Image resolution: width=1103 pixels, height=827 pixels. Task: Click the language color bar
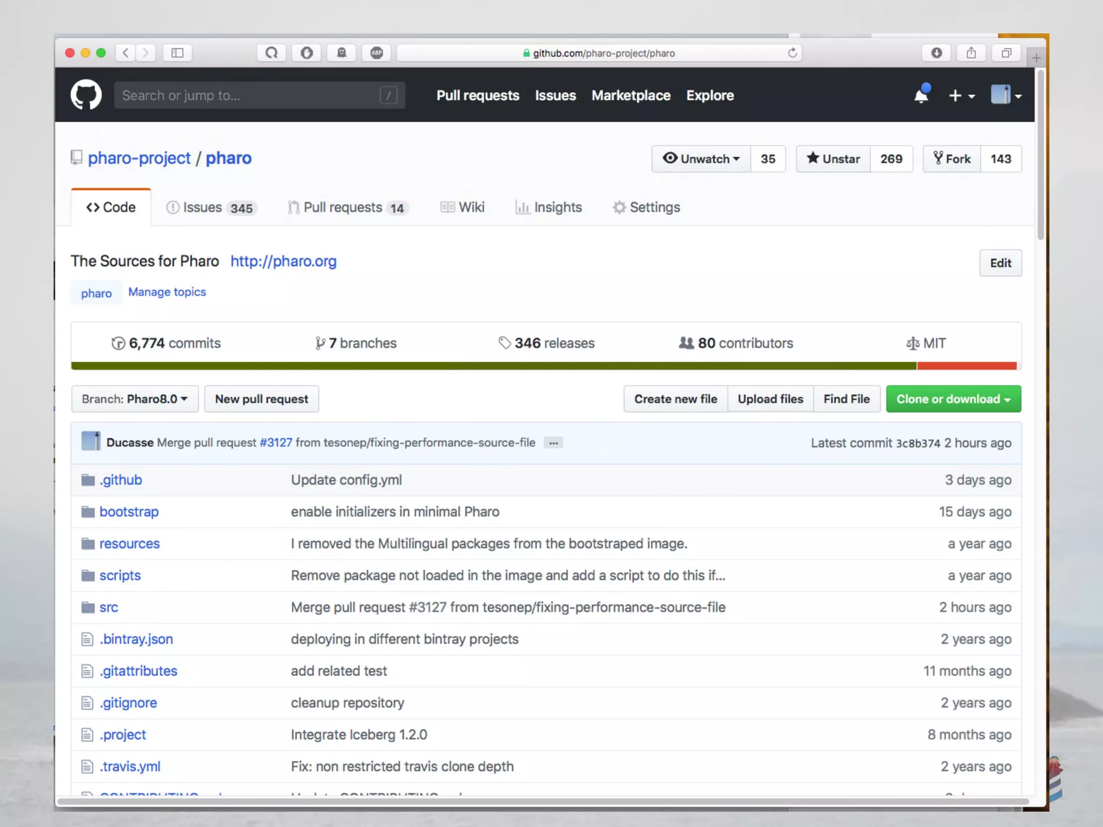[544, 366]
